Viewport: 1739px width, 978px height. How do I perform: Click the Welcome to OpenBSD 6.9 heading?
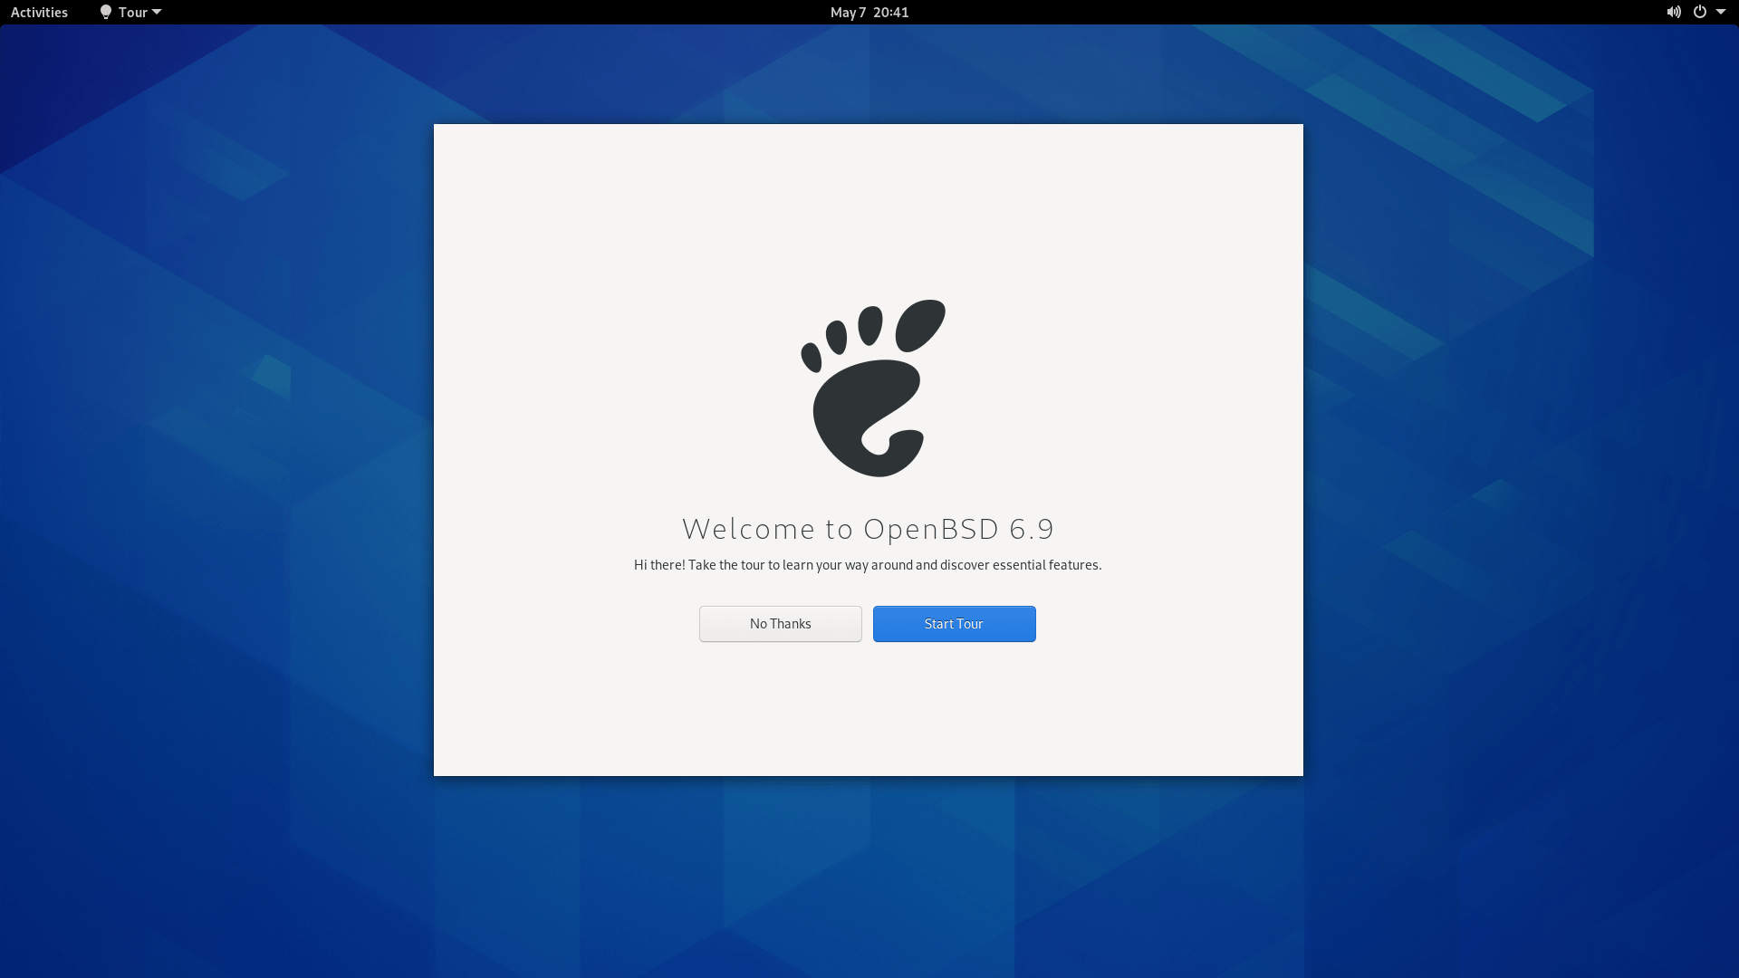[x=868, y=528]
